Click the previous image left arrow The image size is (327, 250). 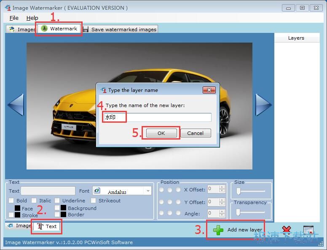coord(16,105)
